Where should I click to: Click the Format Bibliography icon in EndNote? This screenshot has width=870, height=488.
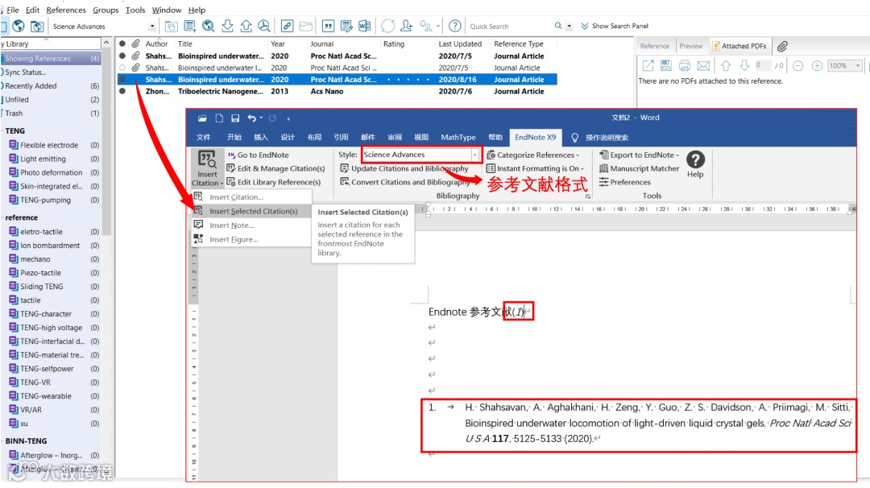click(346, 26)
